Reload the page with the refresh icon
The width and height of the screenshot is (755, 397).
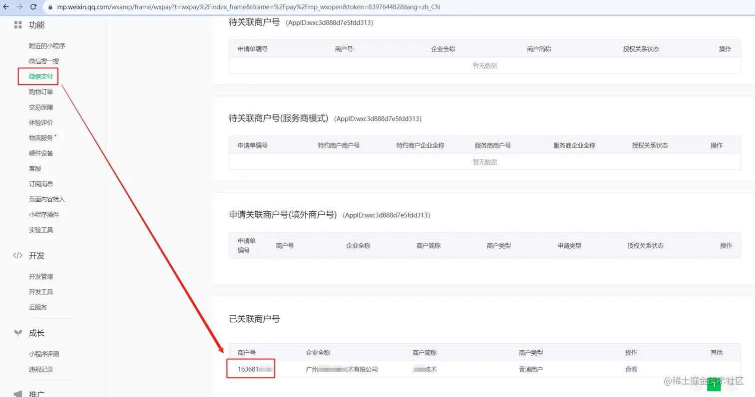tap(33, 7)
